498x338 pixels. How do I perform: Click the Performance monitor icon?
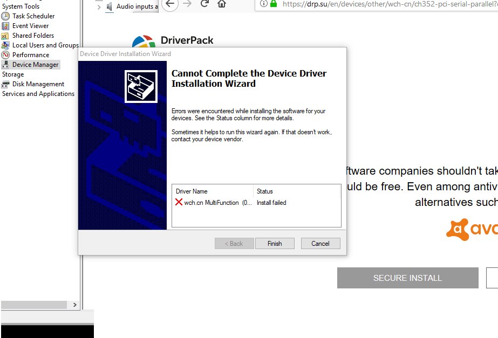click(5, 55)
